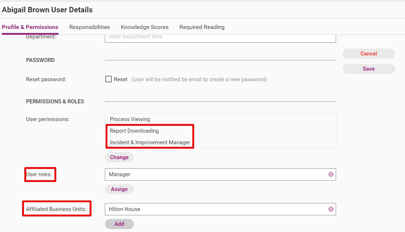This screenshot has height=232, width=405.
Task: Save the user details
Action: (369, 69)
